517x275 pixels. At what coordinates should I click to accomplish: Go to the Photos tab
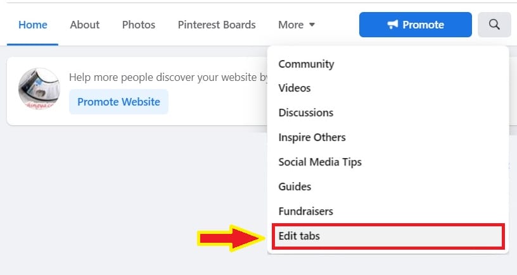point(139,25)
